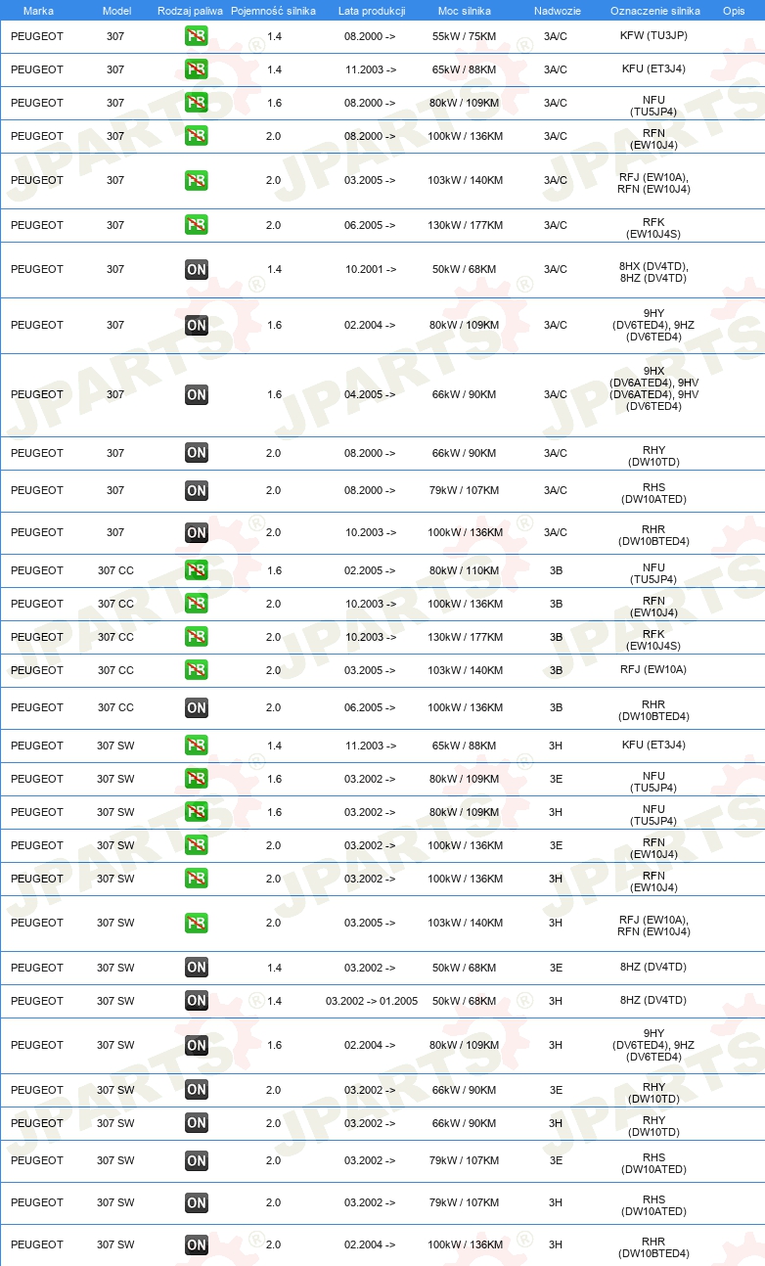Click the petrol icon for 307 SW 140KM row
The width and height of the screenshot is (765, 1266).
(x=196, y=923)
